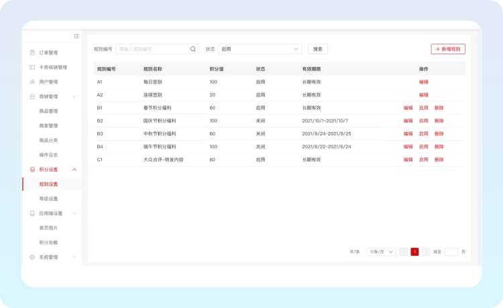Screen dimensions: 503x308
Task: Select 商品管理 submenu item
Action: pyautogui.click(x=49, y=111)
